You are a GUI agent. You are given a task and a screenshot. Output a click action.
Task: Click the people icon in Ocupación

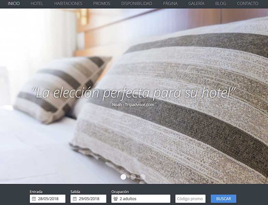pyautogui.click(x=115, y=199)
